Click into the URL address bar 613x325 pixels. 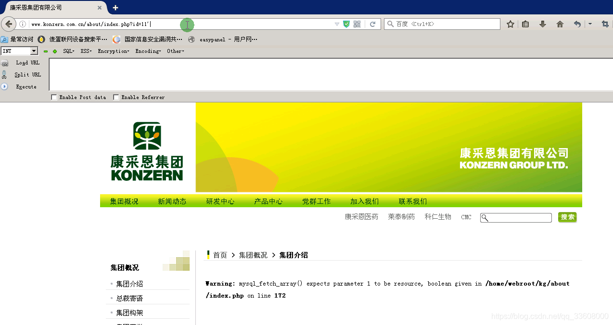click(x=180, y=24)
